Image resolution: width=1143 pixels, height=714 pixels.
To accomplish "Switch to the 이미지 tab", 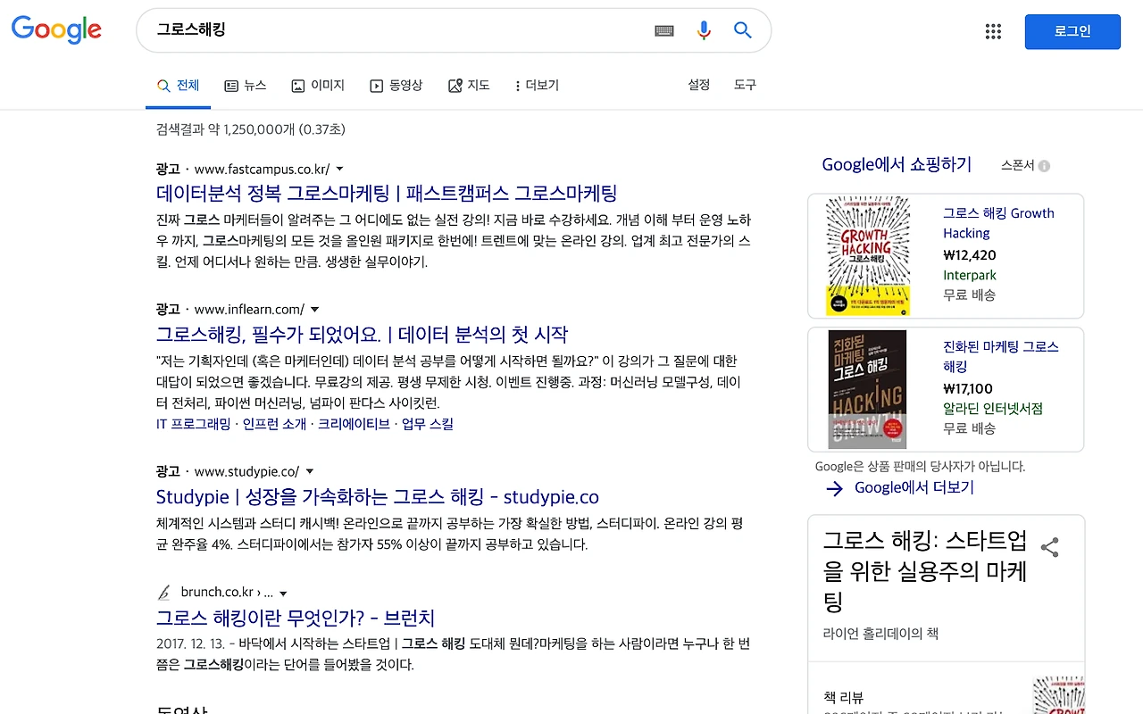I will (x=318, y=86).
